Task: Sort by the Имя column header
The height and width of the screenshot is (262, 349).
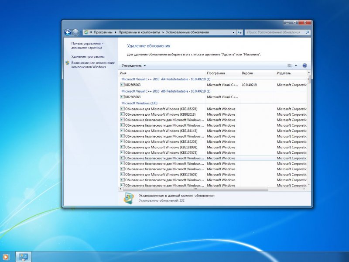Action: tap(161, 73)
